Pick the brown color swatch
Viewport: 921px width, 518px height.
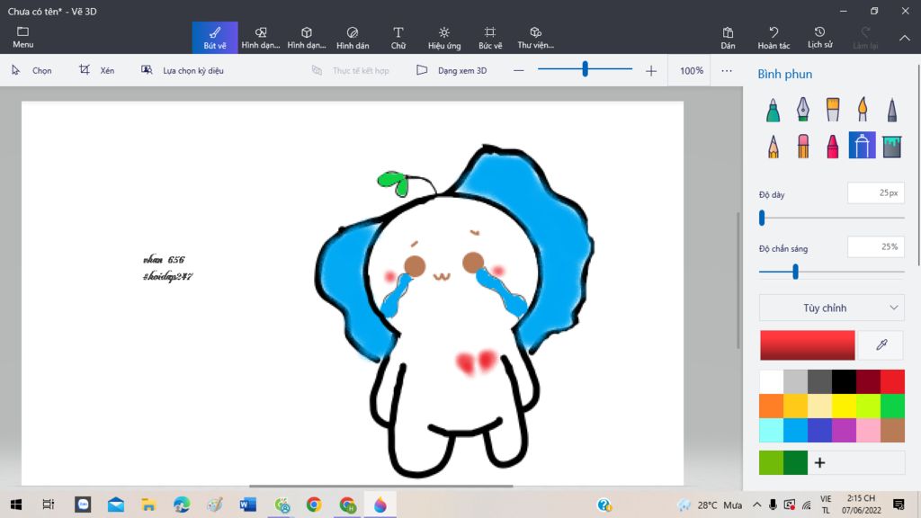[892, 430]
